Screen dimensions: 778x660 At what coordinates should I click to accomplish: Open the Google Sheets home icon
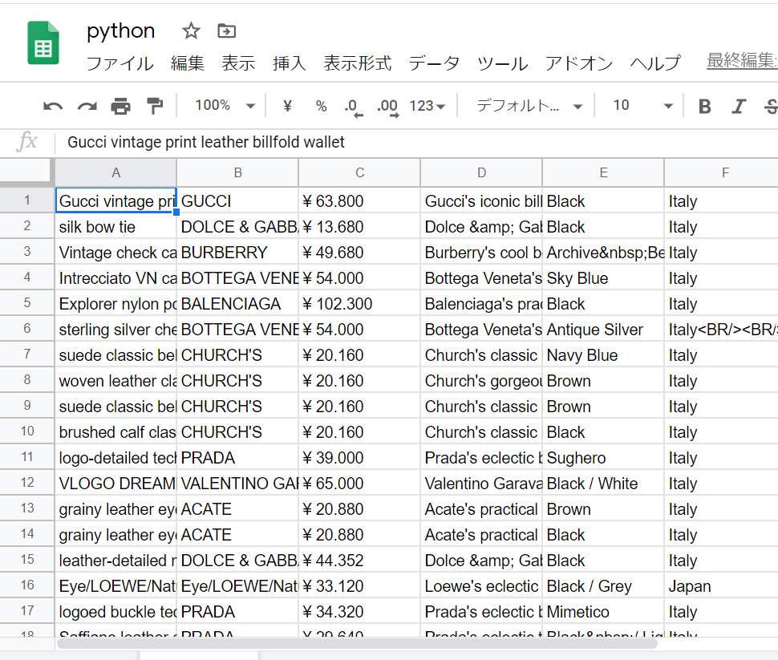click(43, 43)
